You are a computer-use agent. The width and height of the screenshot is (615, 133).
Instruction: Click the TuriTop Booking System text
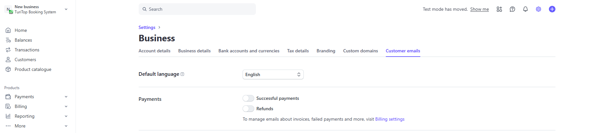35,12
